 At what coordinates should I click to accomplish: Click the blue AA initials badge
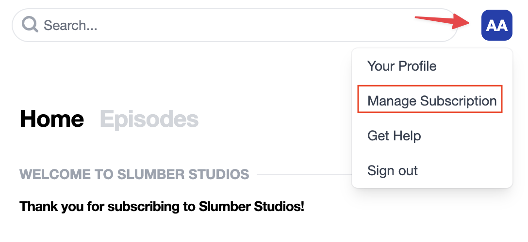496,25
